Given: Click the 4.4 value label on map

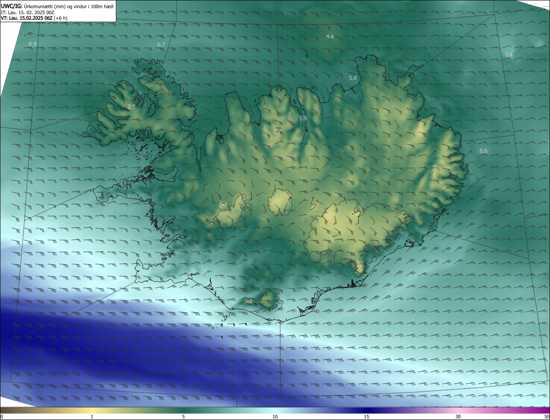Looking at the screenshot, I should click(x=330, y=37).
